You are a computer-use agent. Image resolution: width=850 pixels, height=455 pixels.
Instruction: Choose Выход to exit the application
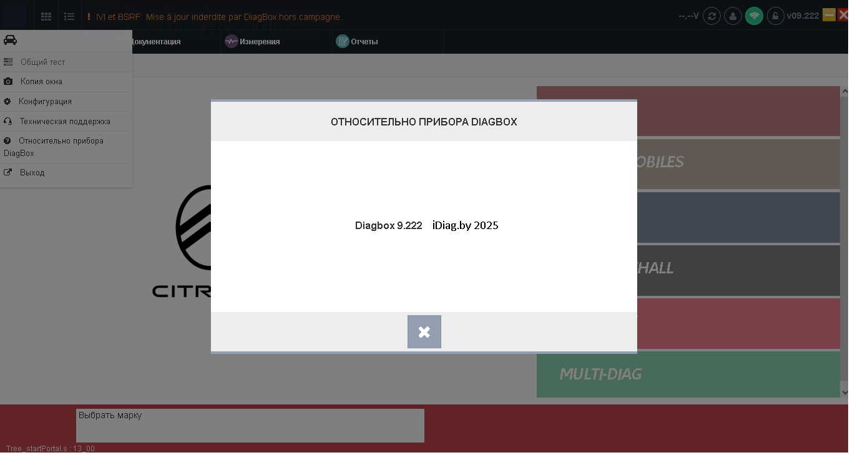32,173
